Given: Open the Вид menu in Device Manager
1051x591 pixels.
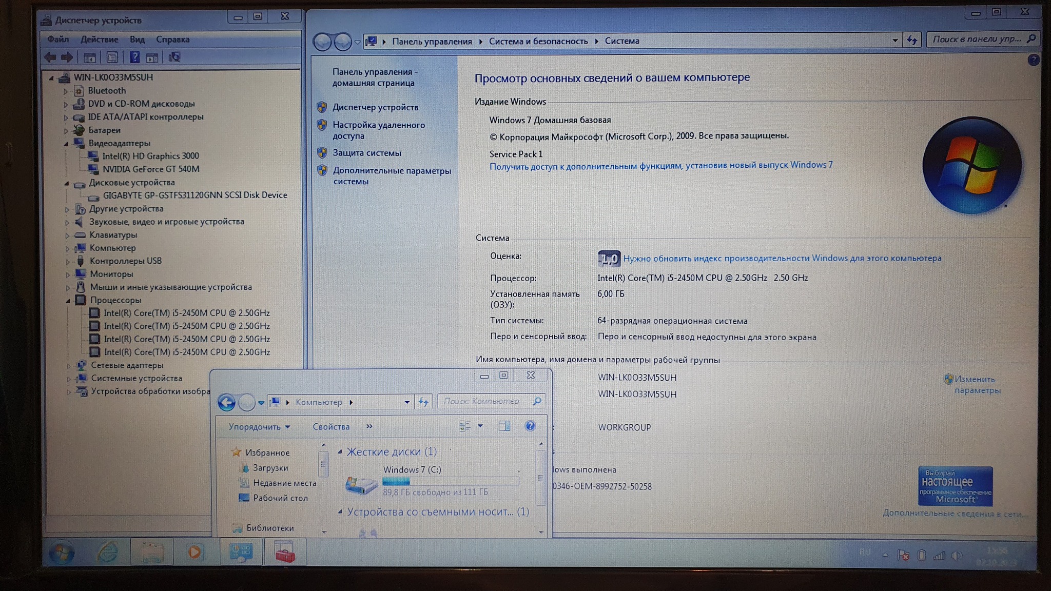Looking at the screenshot, I should pyautogui.click(x=137, y=40).
